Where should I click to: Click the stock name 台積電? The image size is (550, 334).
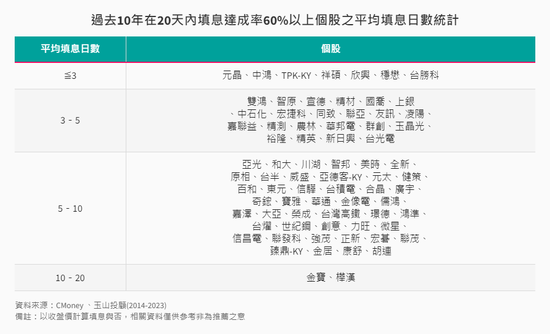coord(341,189)
